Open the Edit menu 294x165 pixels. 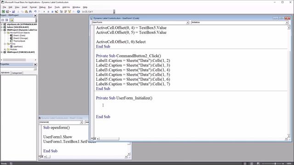10,7
